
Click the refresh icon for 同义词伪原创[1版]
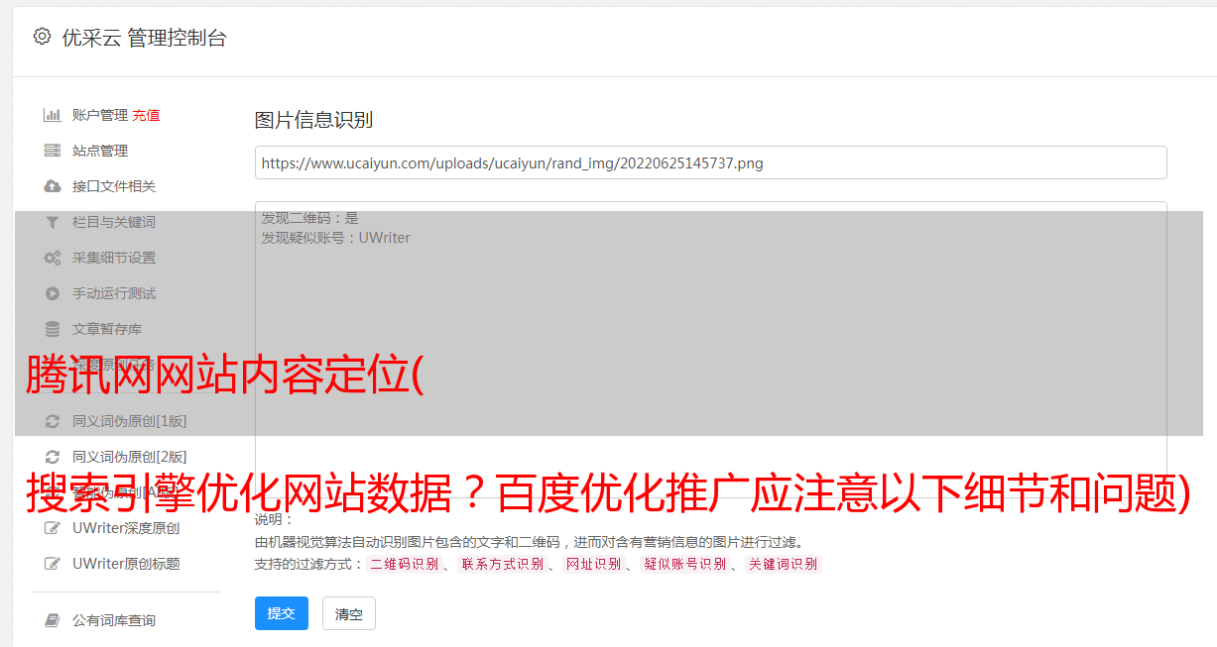[x=53, y=421]
